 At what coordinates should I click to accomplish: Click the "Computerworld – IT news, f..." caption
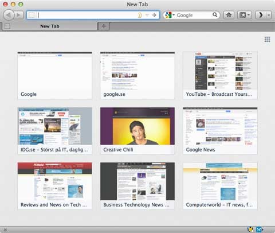coord(219,205)
